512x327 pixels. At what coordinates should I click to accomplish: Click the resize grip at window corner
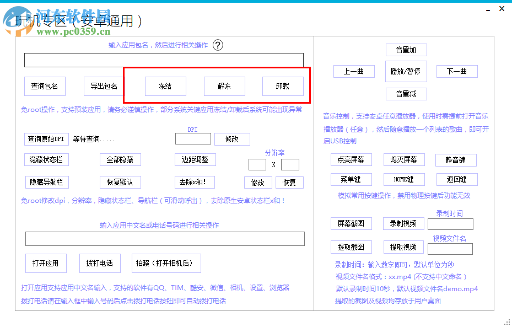507,322
